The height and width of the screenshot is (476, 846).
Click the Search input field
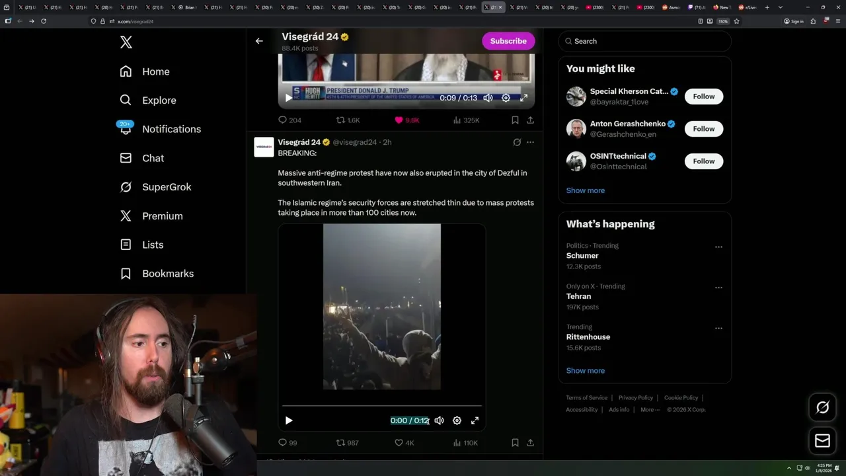644,41
